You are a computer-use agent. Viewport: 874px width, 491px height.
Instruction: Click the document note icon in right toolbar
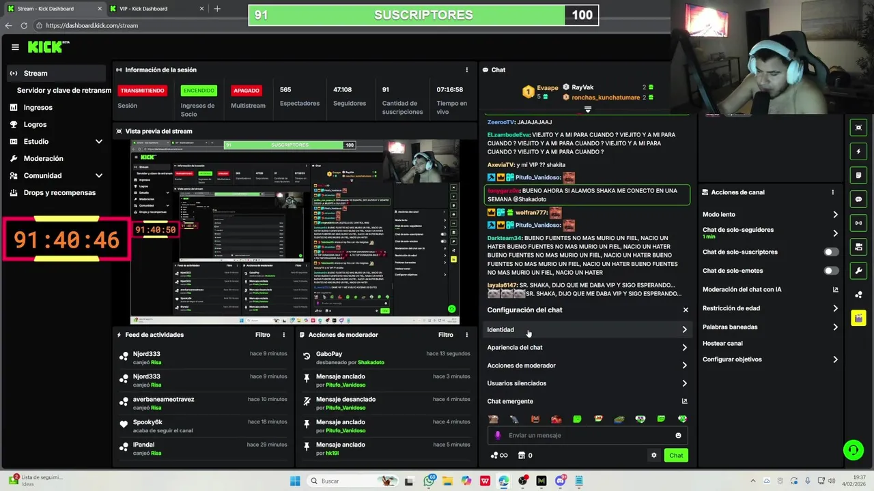tap(858, 175)
